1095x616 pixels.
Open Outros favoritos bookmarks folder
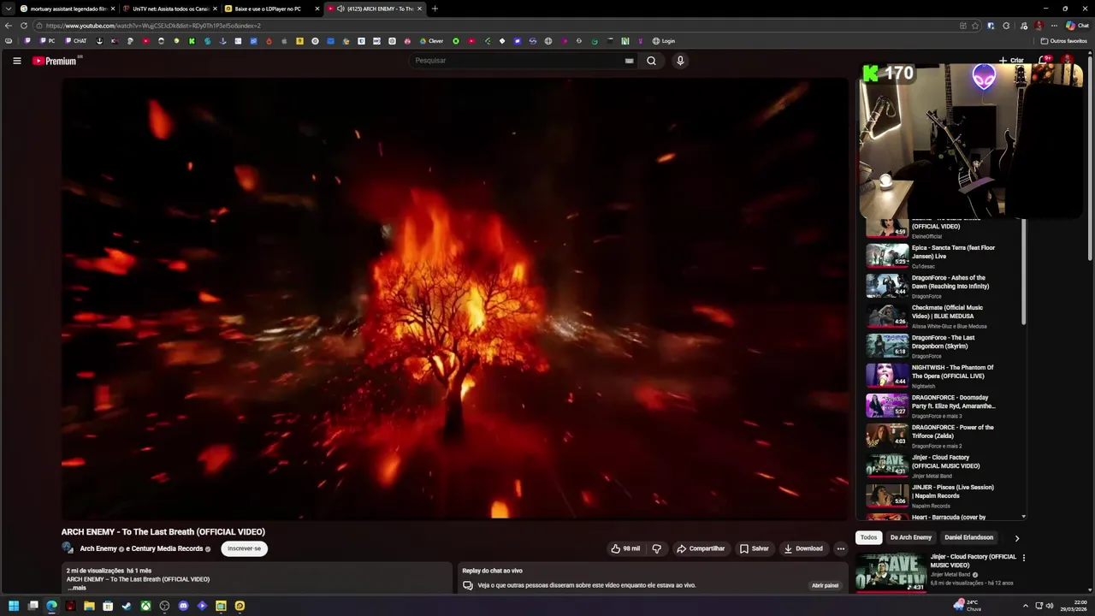coord(1063,41)
